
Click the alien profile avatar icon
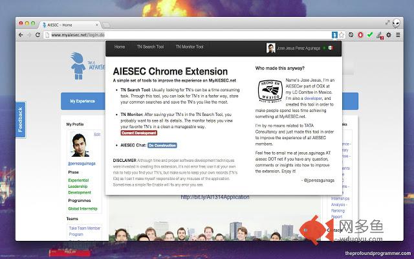click(x=396, y=23)
